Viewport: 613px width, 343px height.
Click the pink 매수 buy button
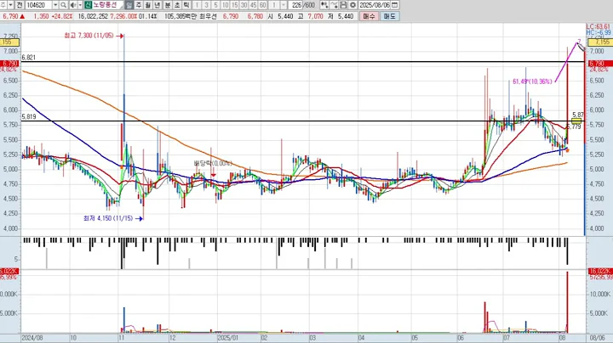[369, 16]
